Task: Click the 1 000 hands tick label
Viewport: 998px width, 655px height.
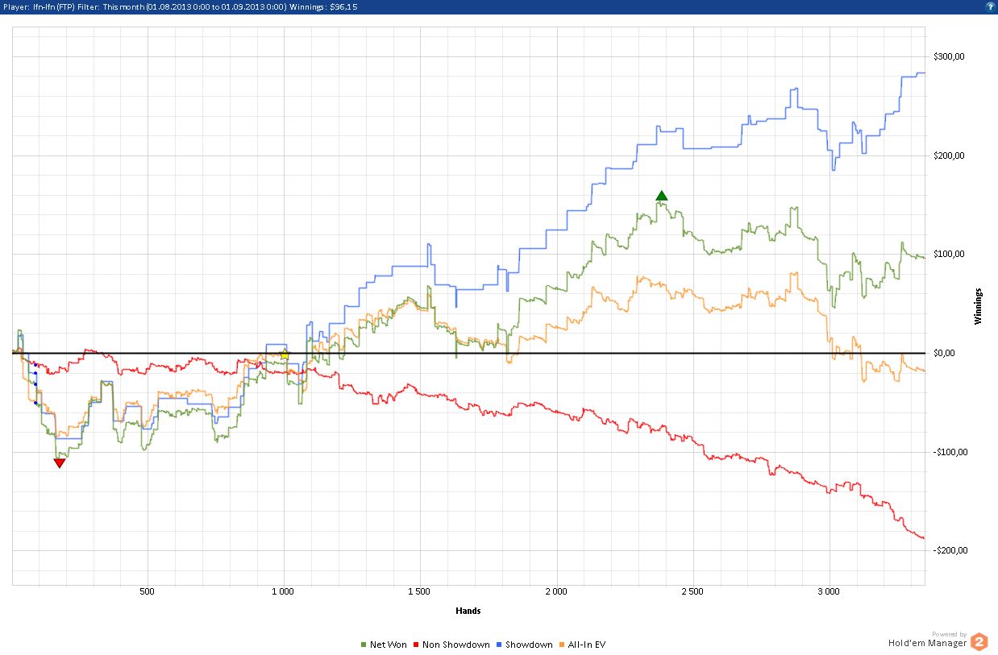Action: [282, 592]
